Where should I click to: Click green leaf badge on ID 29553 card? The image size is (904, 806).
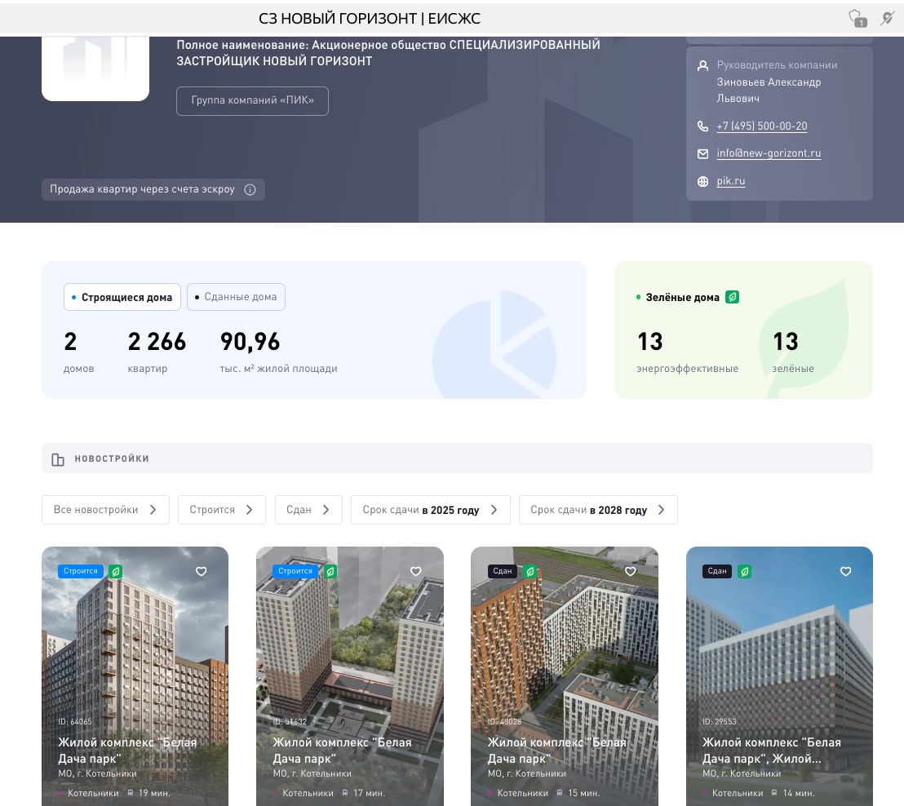(x=744, y=571)
